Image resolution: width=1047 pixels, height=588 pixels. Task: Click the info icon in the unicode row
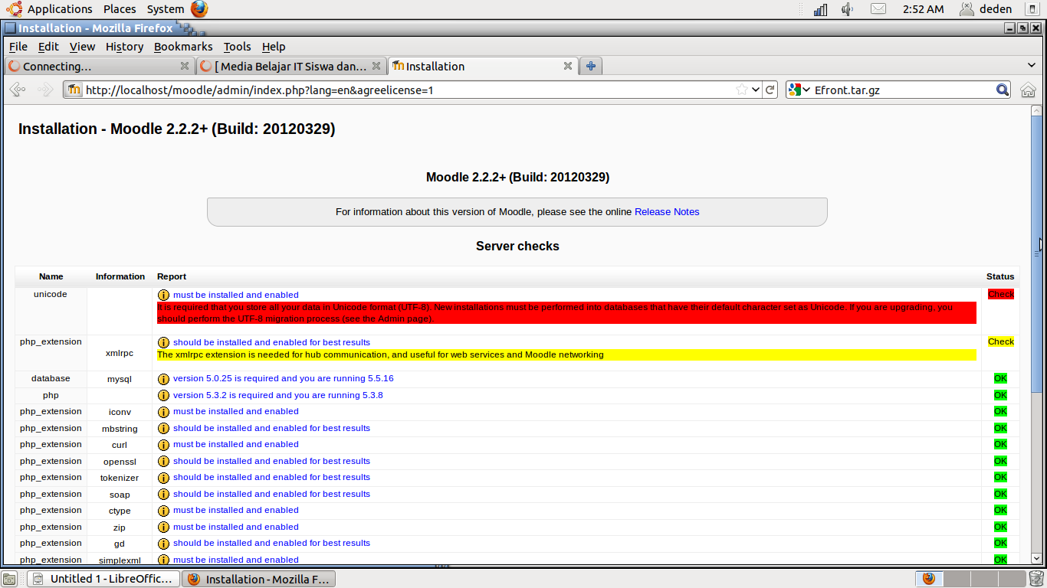click(x=163, y=295)
